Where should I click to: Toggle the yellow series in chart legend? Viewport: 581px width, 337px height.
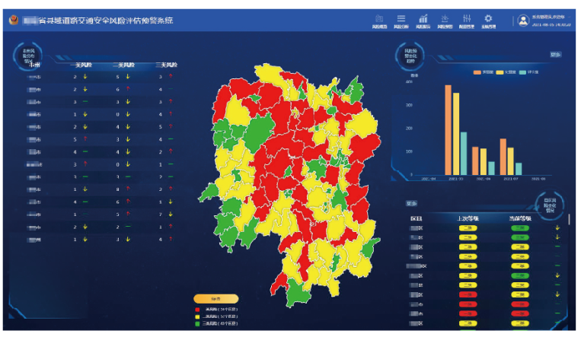pos(500,72)
